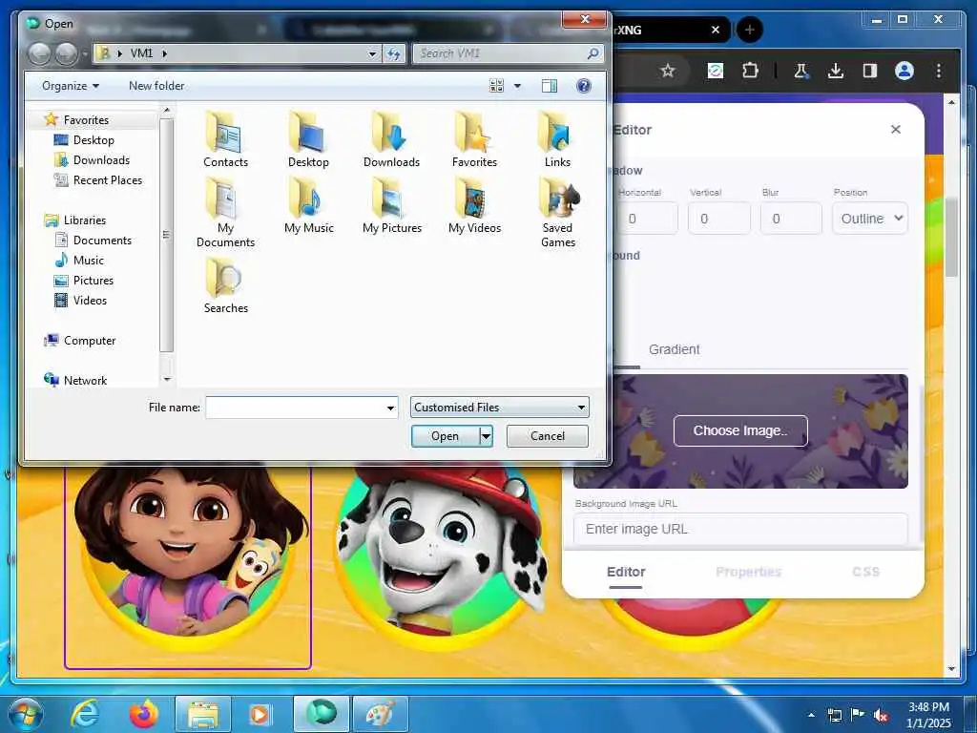Select the My Videos folder
Screen dimensions: 977x733
tap(474, 206)
